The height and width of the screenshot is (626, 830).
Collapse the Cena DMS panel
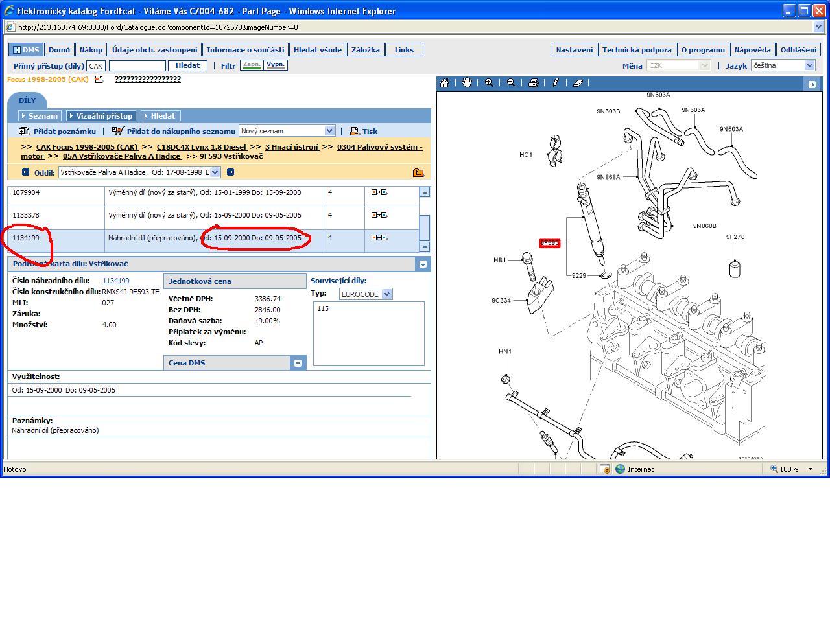(x=298, y=363)
